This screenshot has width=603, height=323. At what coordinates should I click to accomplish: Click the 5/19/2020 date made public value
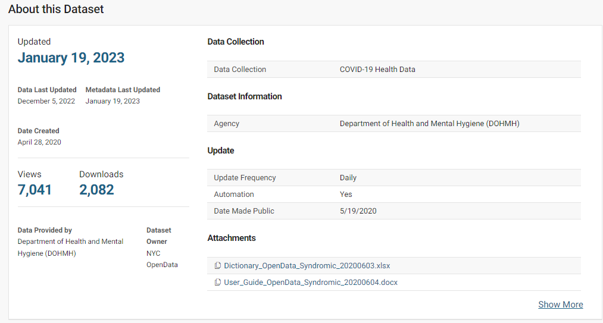click(358, 211)
